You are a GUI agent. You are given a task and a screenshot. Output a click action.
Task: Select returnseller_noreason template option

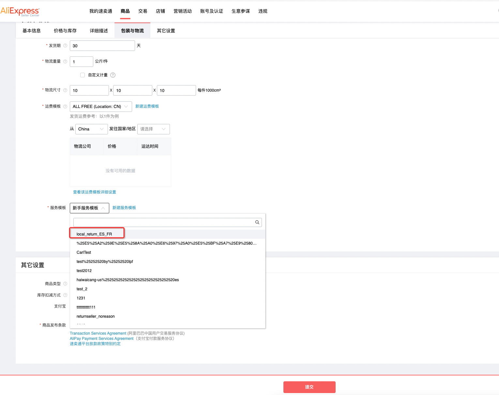[168, 316]
